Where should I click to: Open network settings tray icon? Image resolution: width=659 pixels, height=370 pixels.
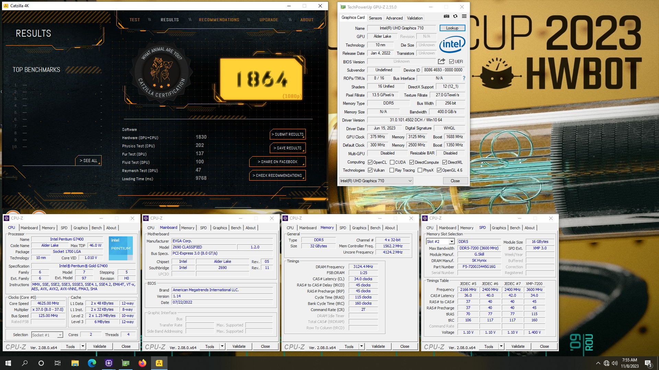[606, 363]
